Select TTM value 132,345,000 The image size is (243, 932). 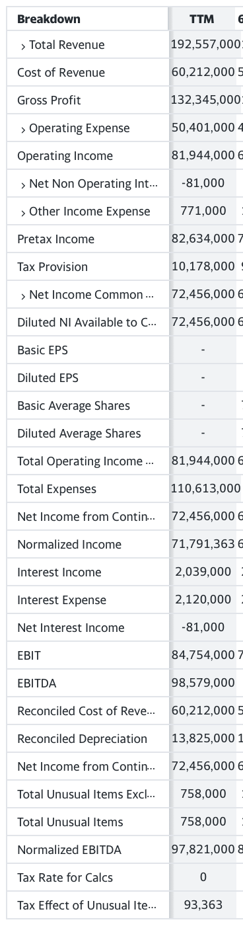click(x=206, y=100)
